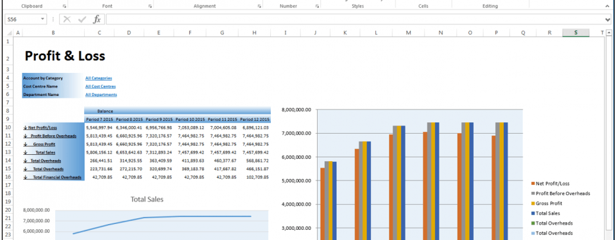Open the Number group dialog launcher
The image size is (616, 240).
[x=317, y=6]
